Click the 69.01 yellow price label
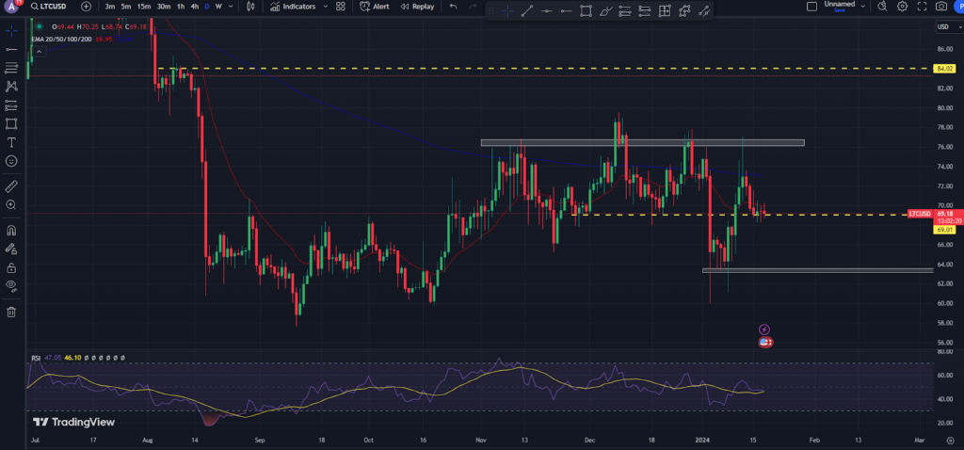The height and width of the screenshot is (450, 964). pyautogui.click(x=943, y=230)
